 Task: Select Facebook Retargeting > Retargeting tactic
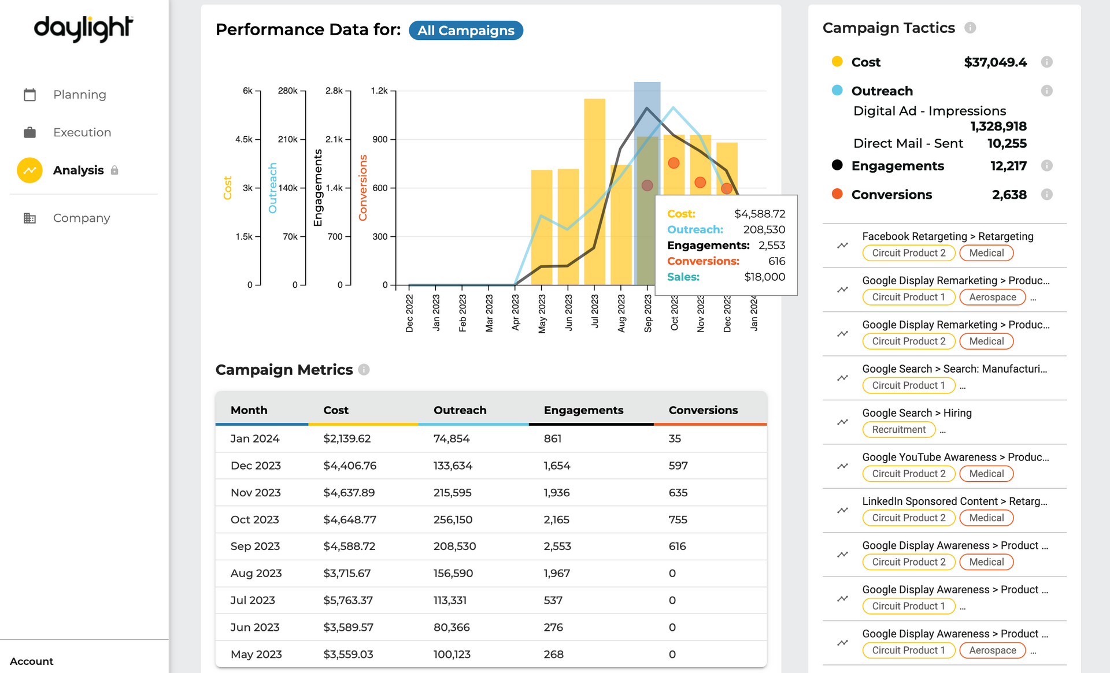coord(948,236)
